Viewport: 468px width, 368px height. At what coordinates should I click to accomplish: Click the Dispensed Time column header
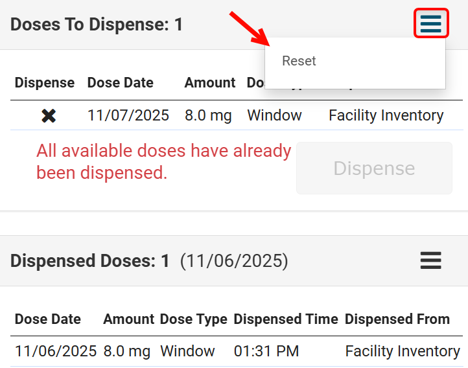pyautogui.click(x=286, y=319)
